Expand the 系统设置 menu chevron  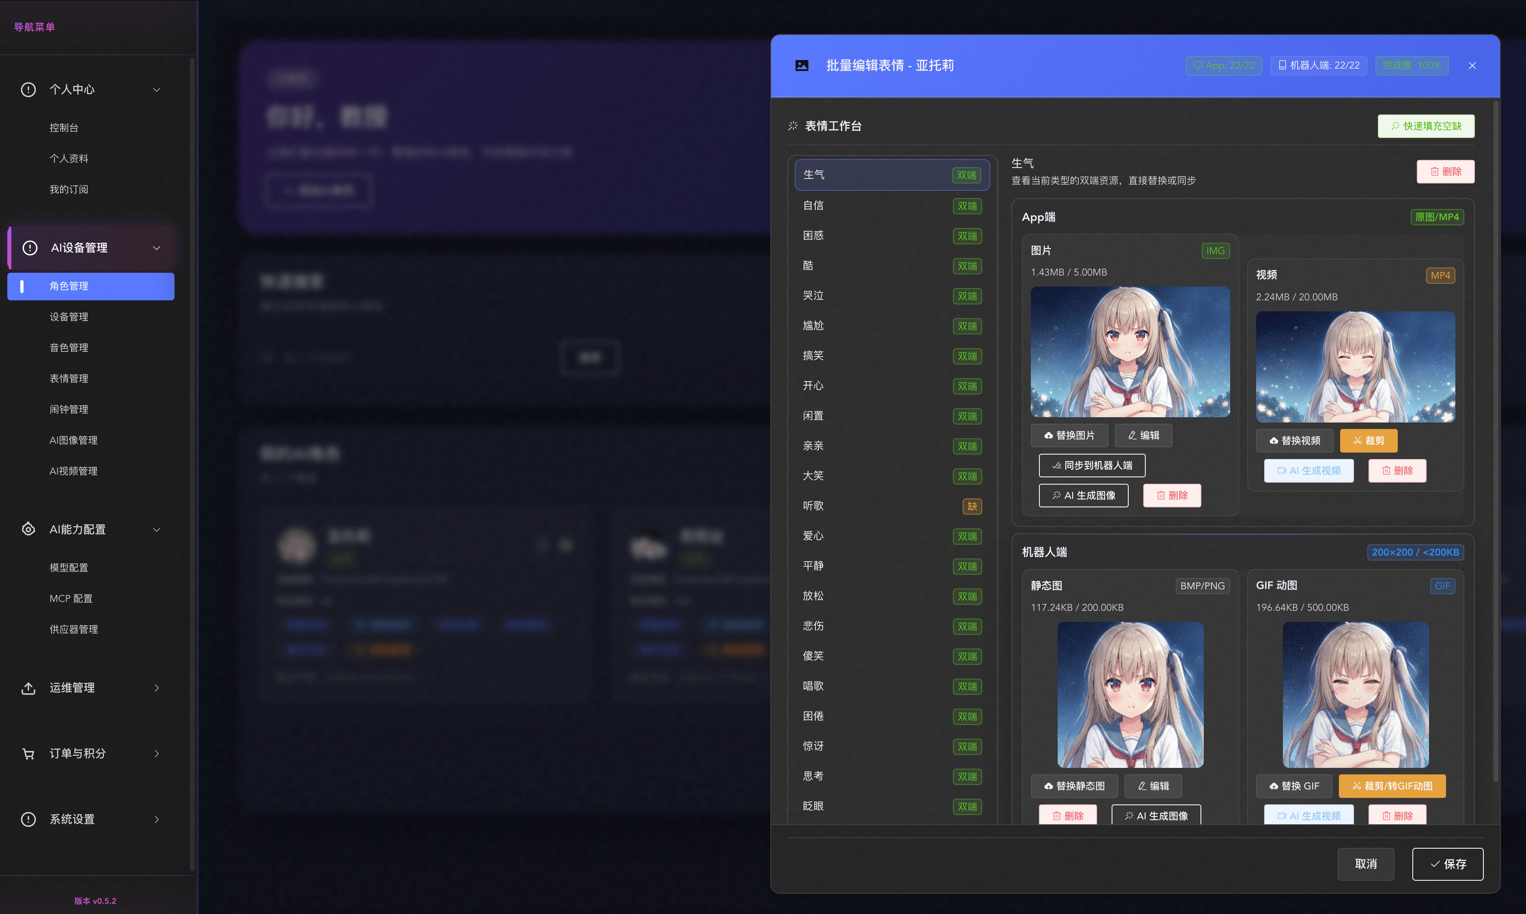tap(156, 819)
